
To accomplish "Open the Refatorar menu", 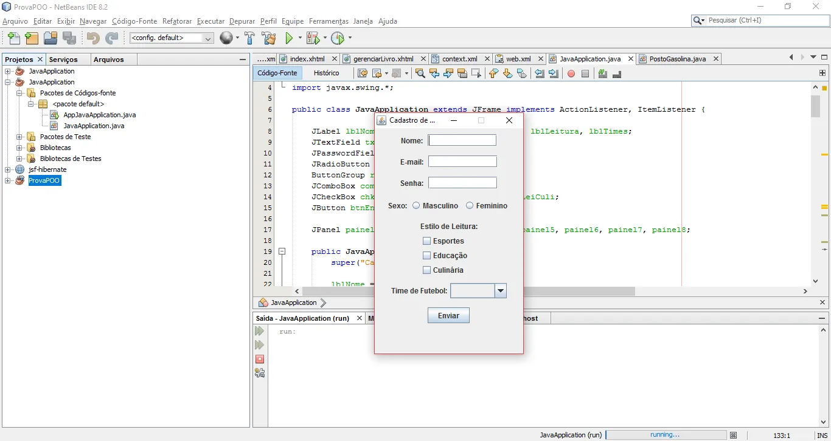I will click(177, 21).
